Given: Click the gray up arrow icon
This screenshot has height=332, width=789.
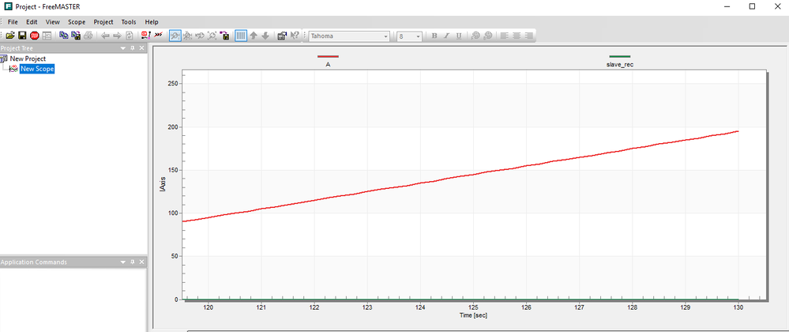Looking at the screenshot, I should click(x=254, y=36).
